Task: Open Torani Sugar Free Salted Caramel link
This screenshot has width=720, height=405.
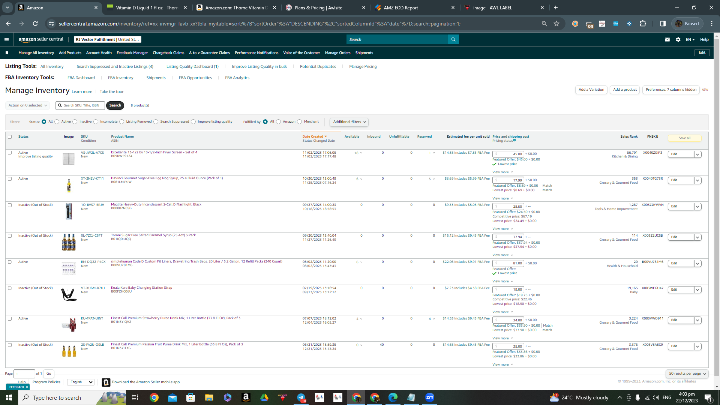Action: [x=153, y=235]
